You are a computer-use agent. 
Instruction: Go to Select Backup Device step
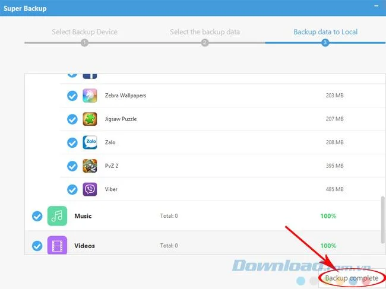click(84, 32)
